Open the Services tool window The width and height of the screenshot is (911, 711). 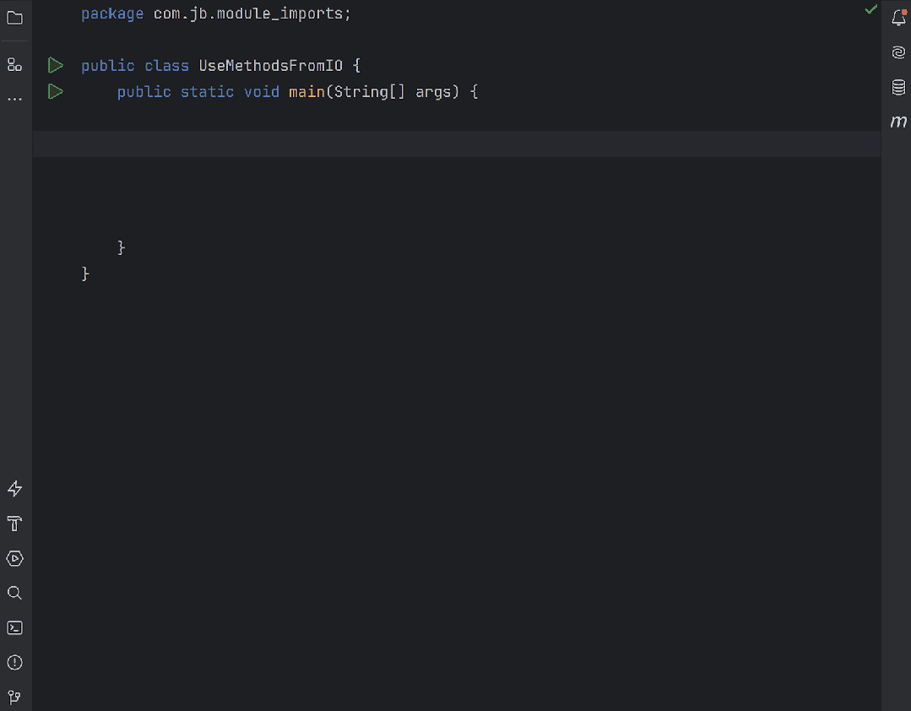14,558
